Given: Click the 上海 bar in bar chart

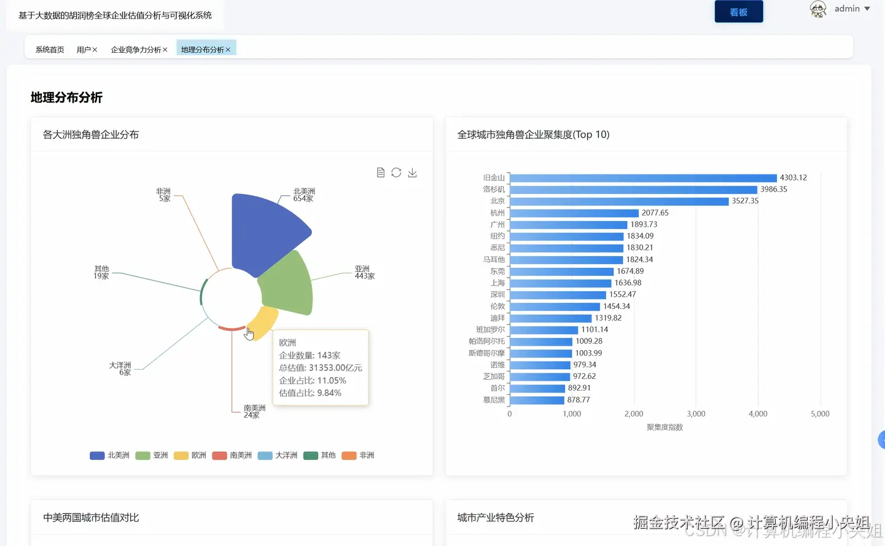Looking at the screenshot, I should pyautogui.click(x=561, y=283).
